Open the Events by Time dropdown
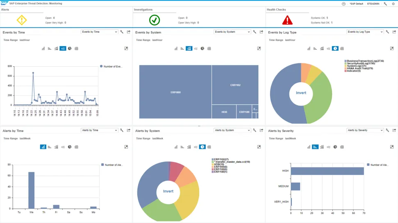Screen dimensions: 398x223 pos(99,32)
